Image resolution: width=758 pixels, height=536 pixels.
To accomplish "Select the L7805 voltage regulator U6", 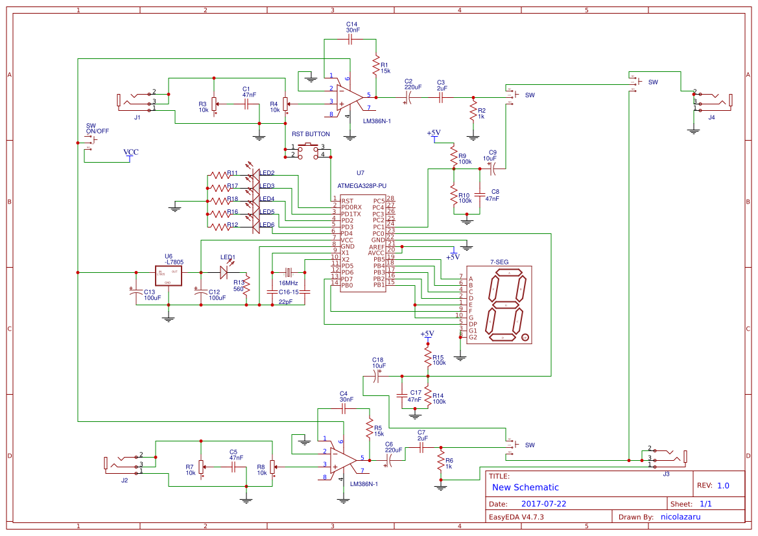I will (169, 274).
